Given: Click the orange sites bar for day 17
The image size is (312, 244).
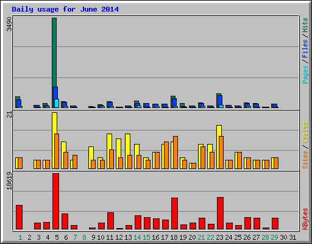Looking at the screenshot, I should click(x=166, y=155).
